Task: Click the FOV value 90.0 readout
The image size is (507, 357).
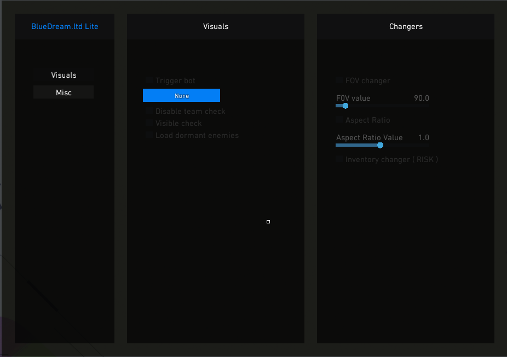Action: (421, 98)
